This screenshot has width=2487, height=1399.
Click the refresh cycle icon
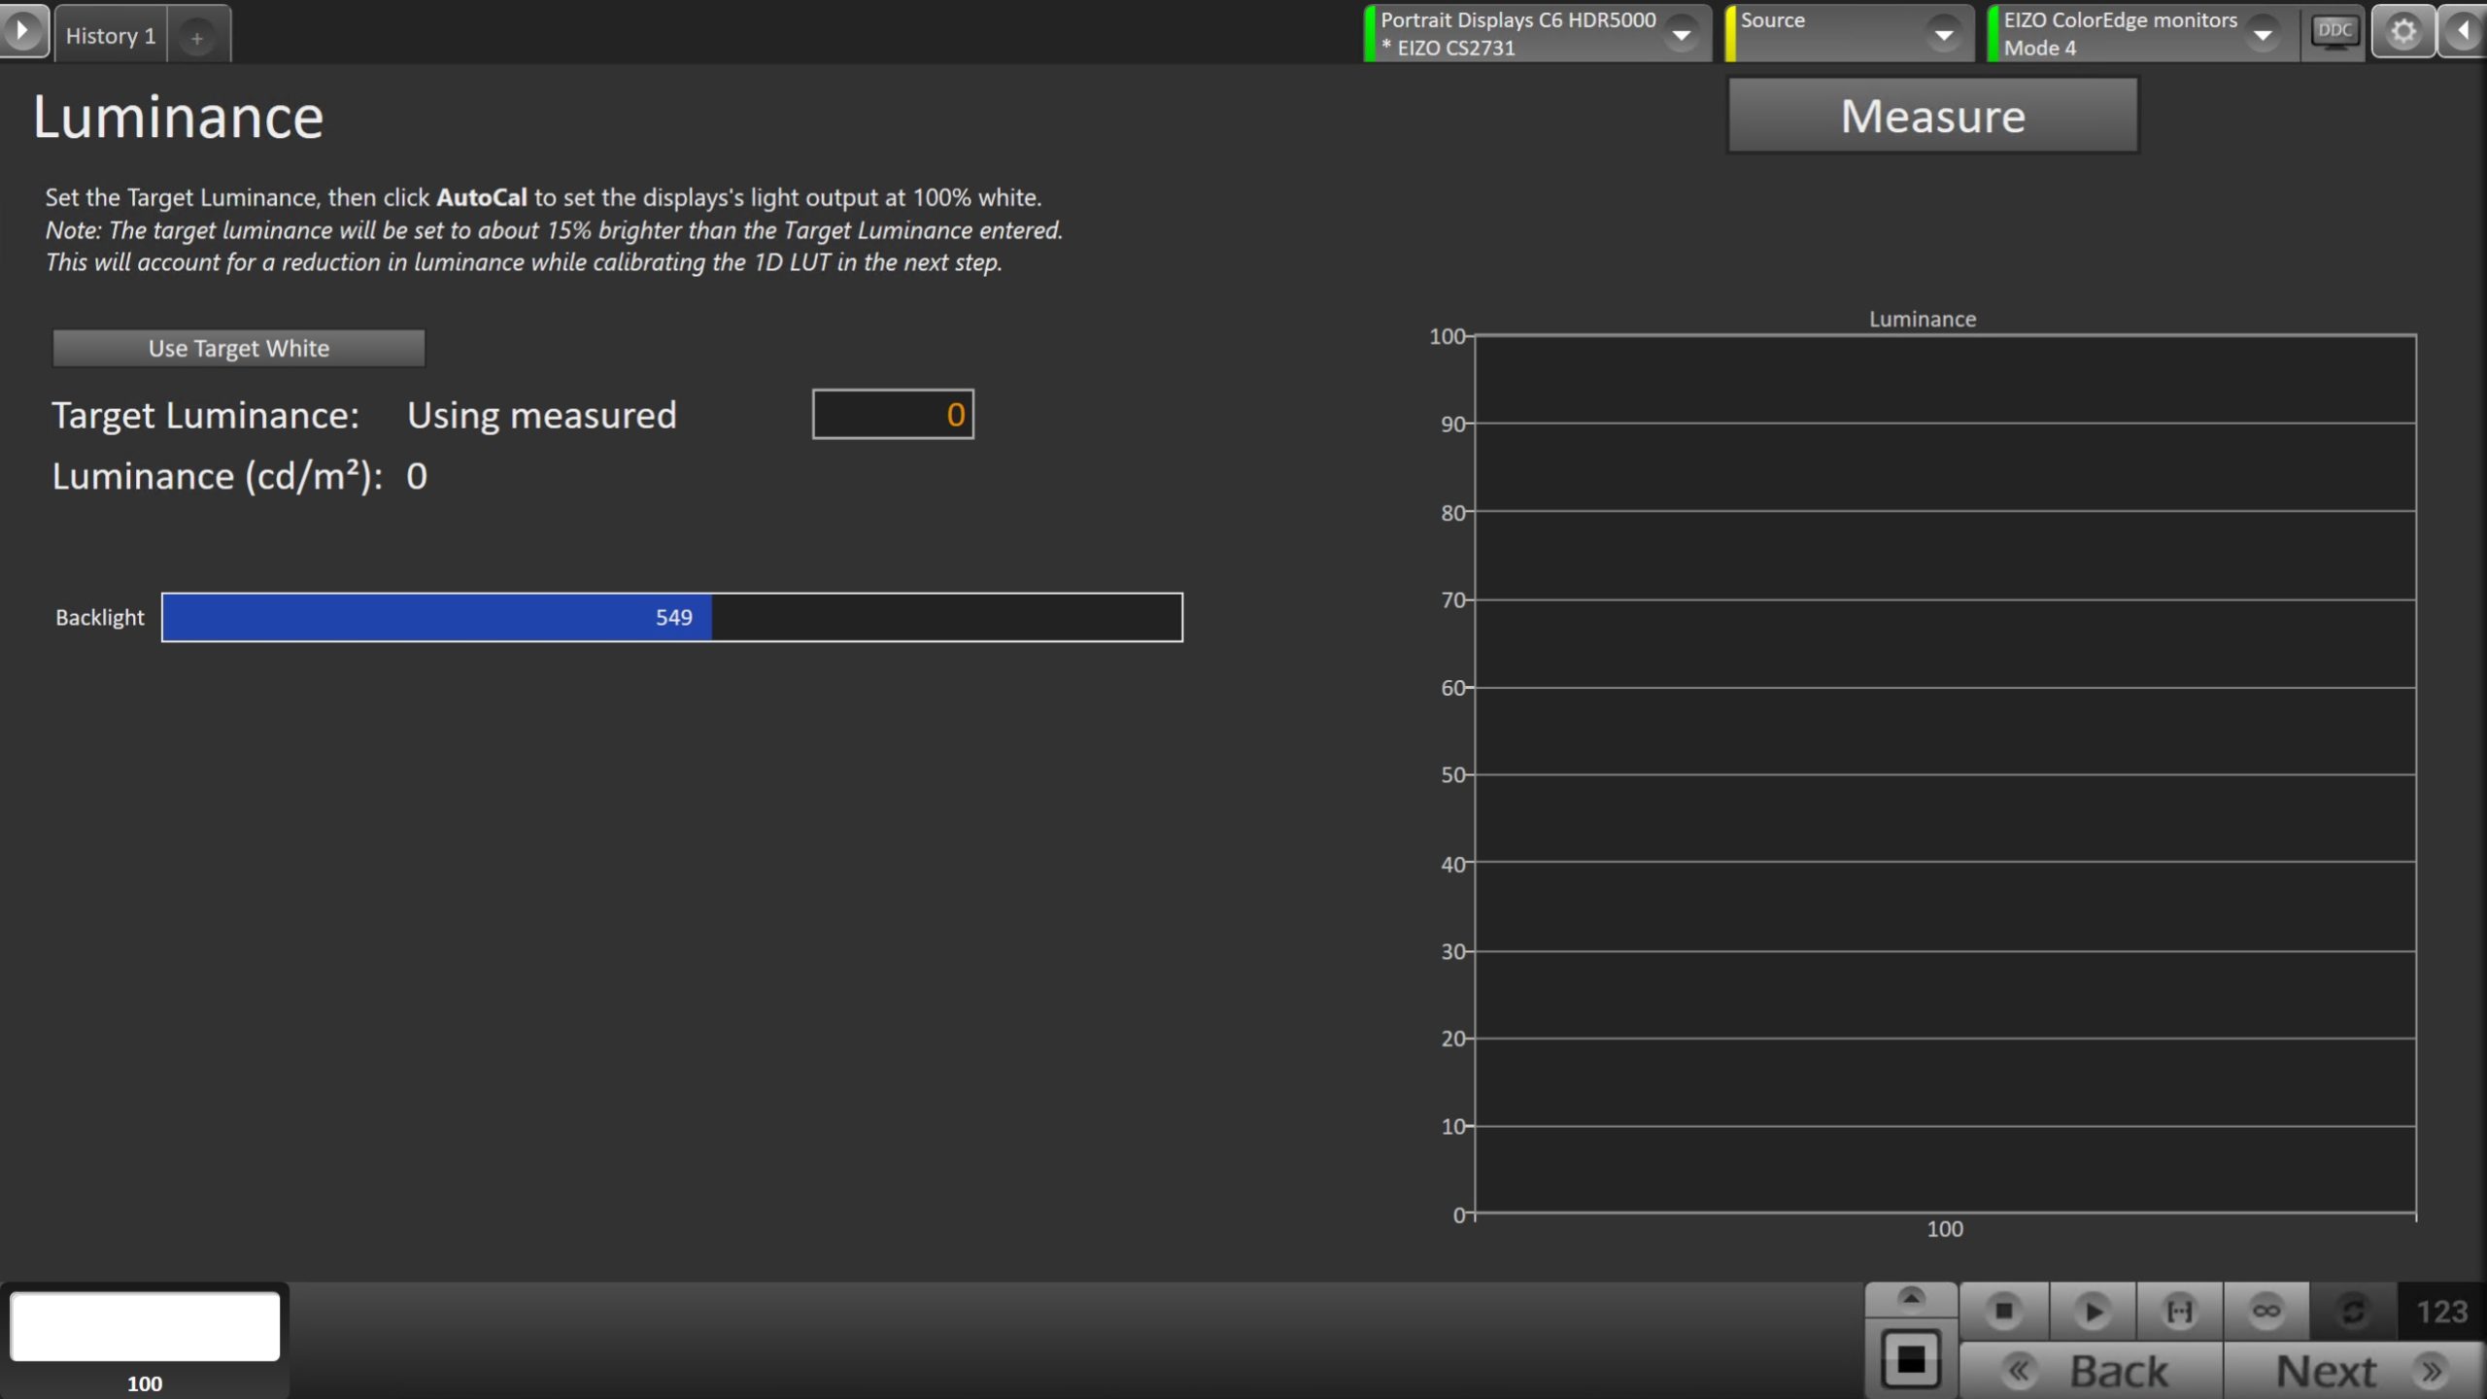point(2352,1312)
